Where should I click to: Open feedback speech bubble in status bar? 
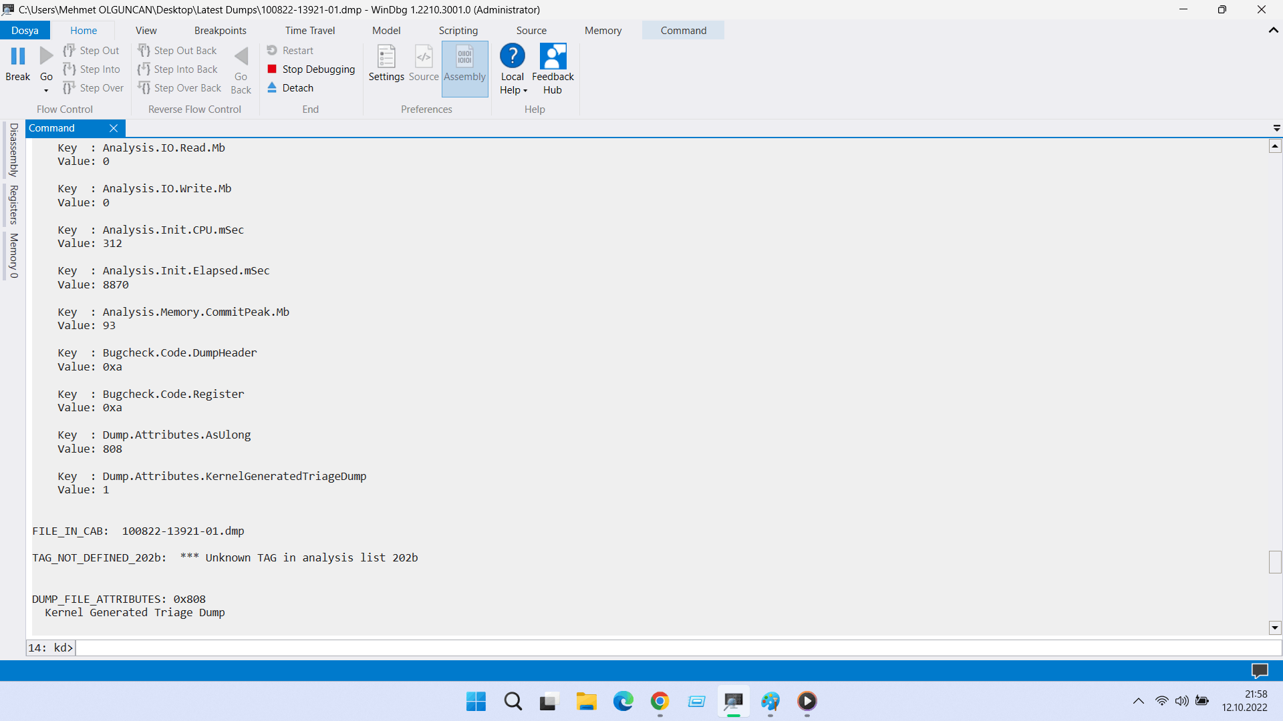[1259, 670]
